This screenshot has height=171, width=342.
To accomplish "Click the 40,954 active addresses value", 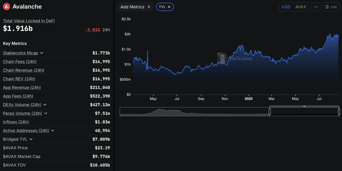I will pos(102,131).
